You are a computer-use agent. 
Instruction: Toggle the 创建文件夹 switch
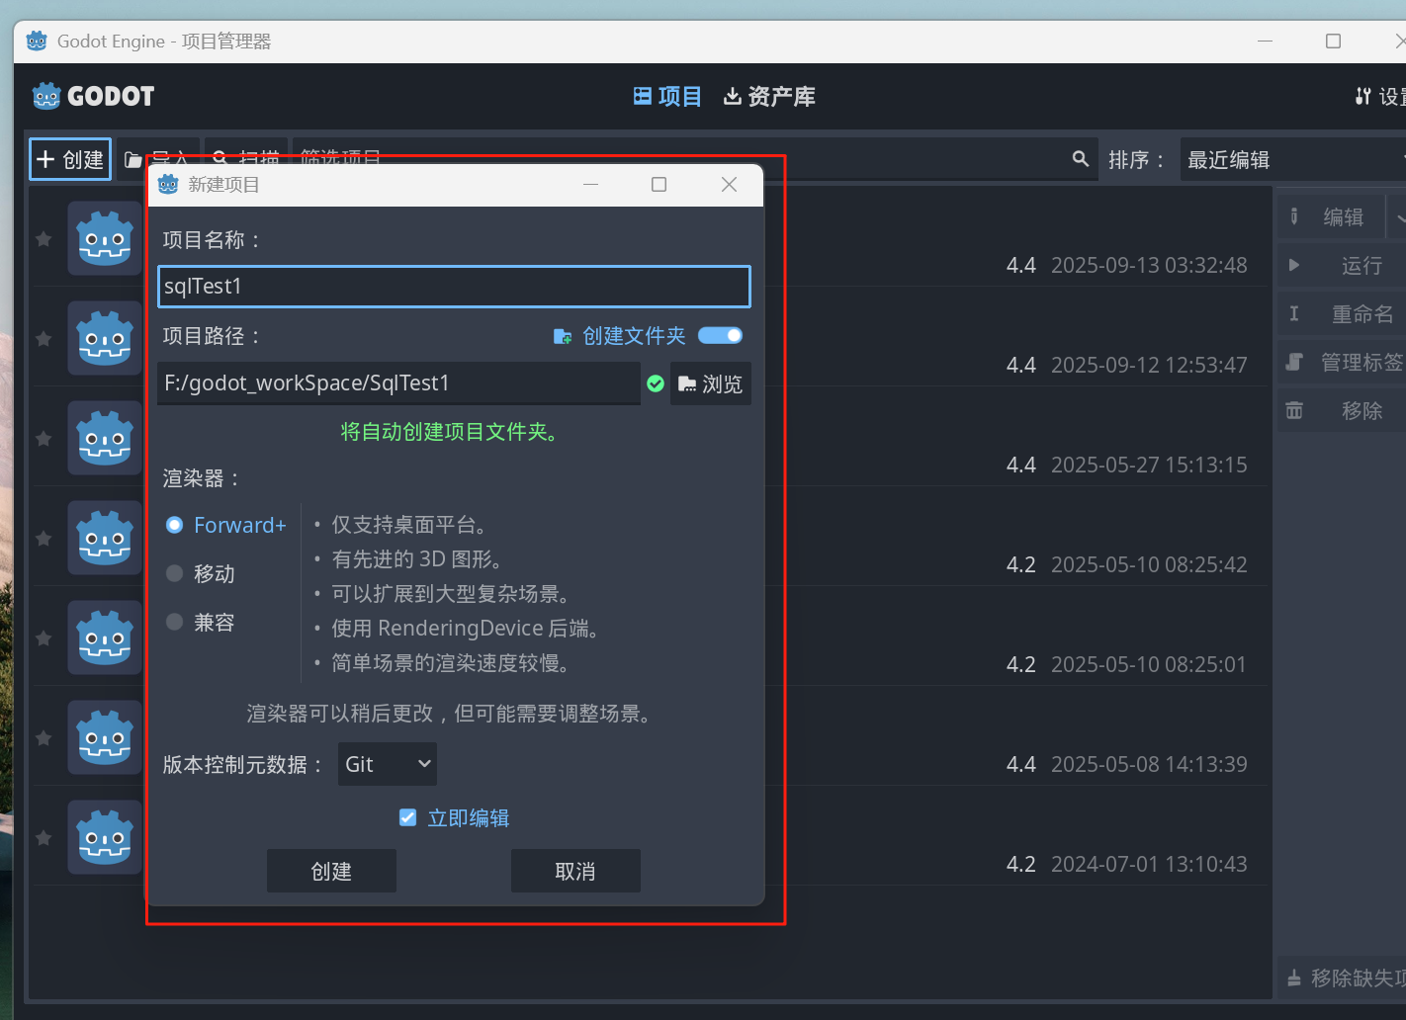tap(720, 336)
